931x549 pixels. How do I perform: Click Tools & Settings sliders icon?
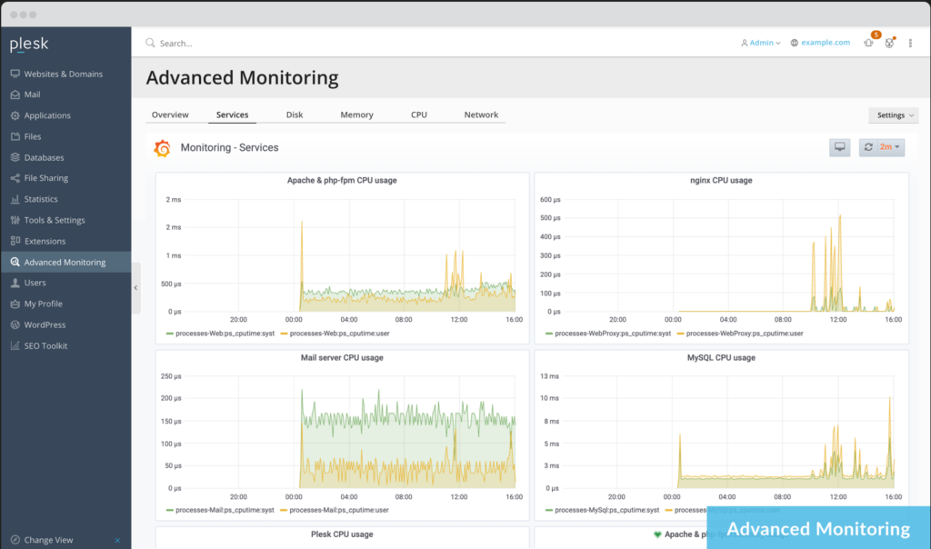coord(15,220)
